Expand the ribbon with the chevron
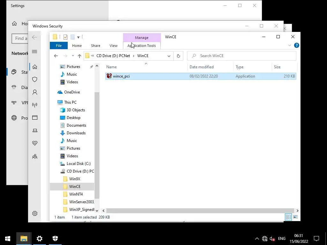Viewport: 327px width, 245px height. [x=289, y=45]
